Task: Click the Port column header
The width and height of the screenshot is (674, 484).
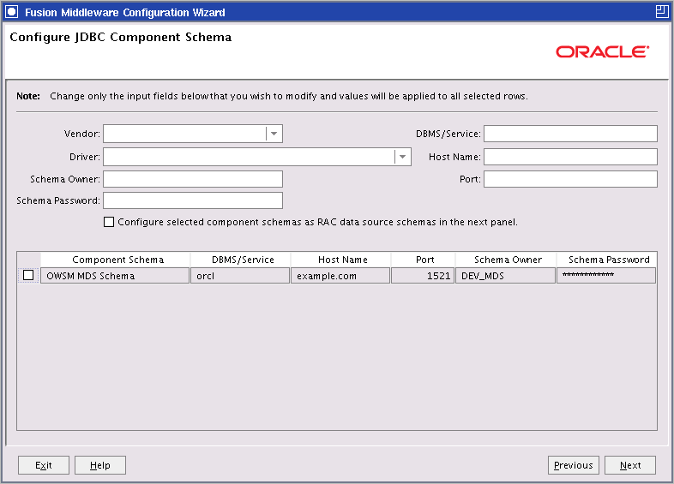Action: 424,260
